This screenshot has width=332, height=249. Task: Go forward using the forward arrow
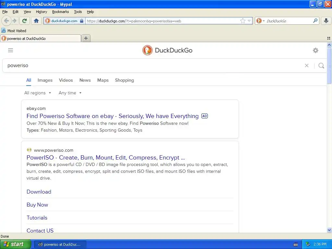click(14, 21)
